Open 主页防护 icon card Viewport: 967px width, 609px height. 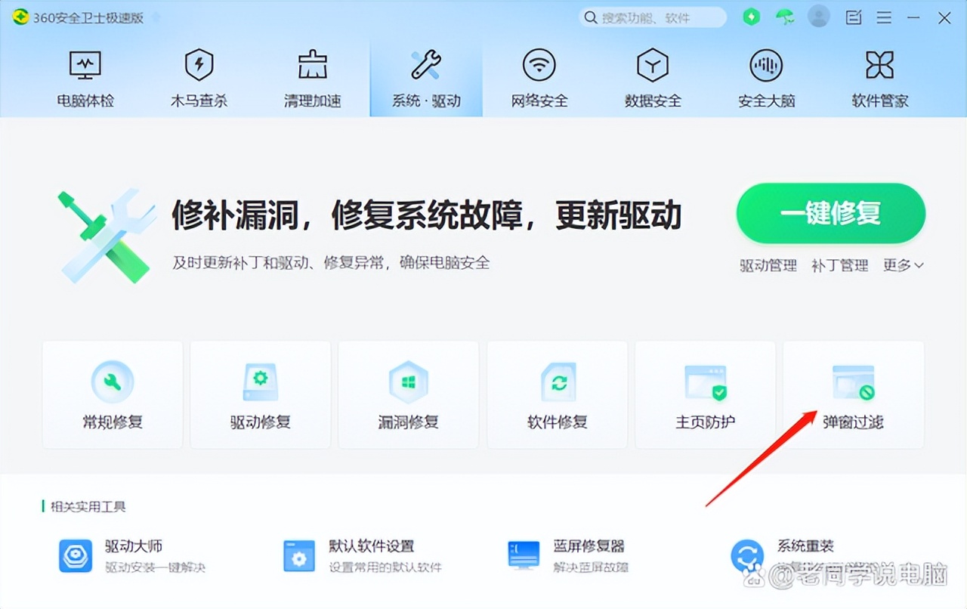tap(706, 394)
